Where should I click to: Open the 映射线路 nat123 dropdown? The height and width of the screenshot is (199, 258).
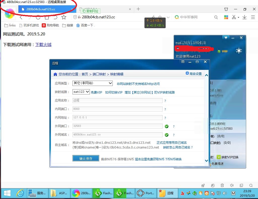tap(81, 92)
